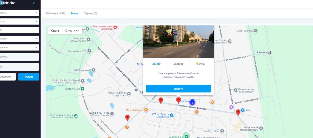Switch to Супутник satellite view
The width and height of the screenshot is (313, 138).
pos(72,30)
